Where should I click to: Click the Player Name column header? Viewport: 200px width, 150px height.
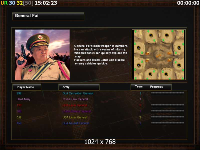(27, 87)
